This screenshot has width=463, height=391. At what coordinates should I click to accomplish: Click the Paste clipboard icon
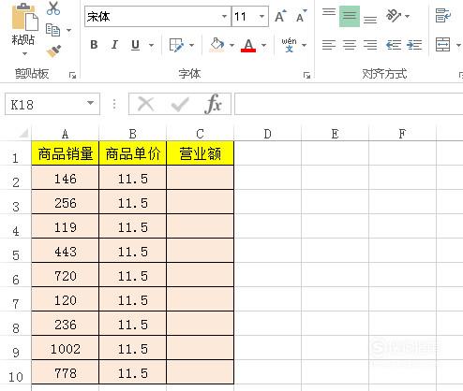click(25, 17)
